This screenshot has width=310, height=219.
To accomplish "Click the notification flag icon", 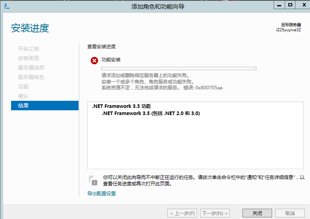I will [x=92, y=180].
